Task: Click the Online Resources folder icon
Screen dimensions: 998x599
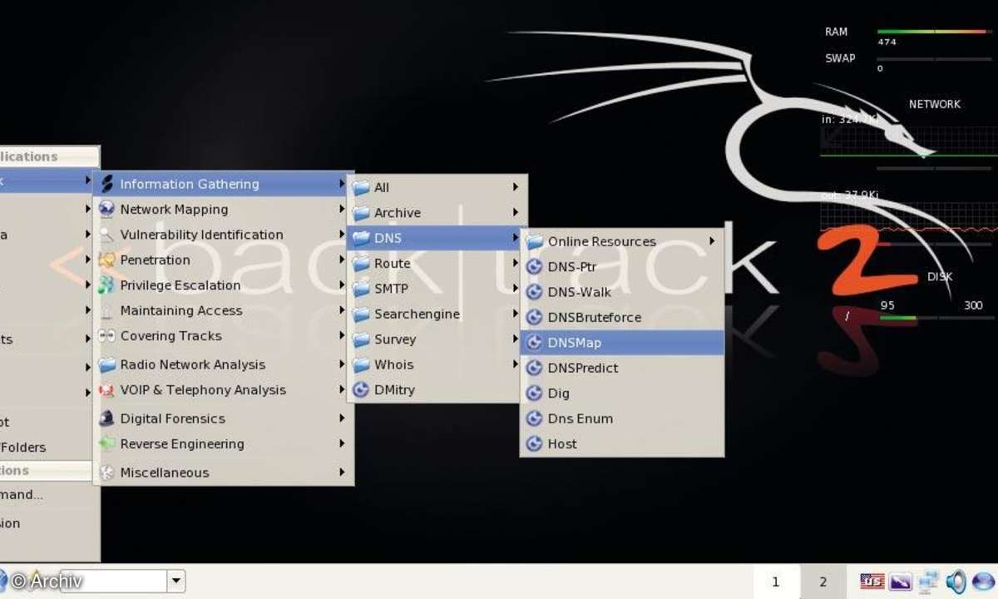Action: pyautogui.click(x=534, y=242)
